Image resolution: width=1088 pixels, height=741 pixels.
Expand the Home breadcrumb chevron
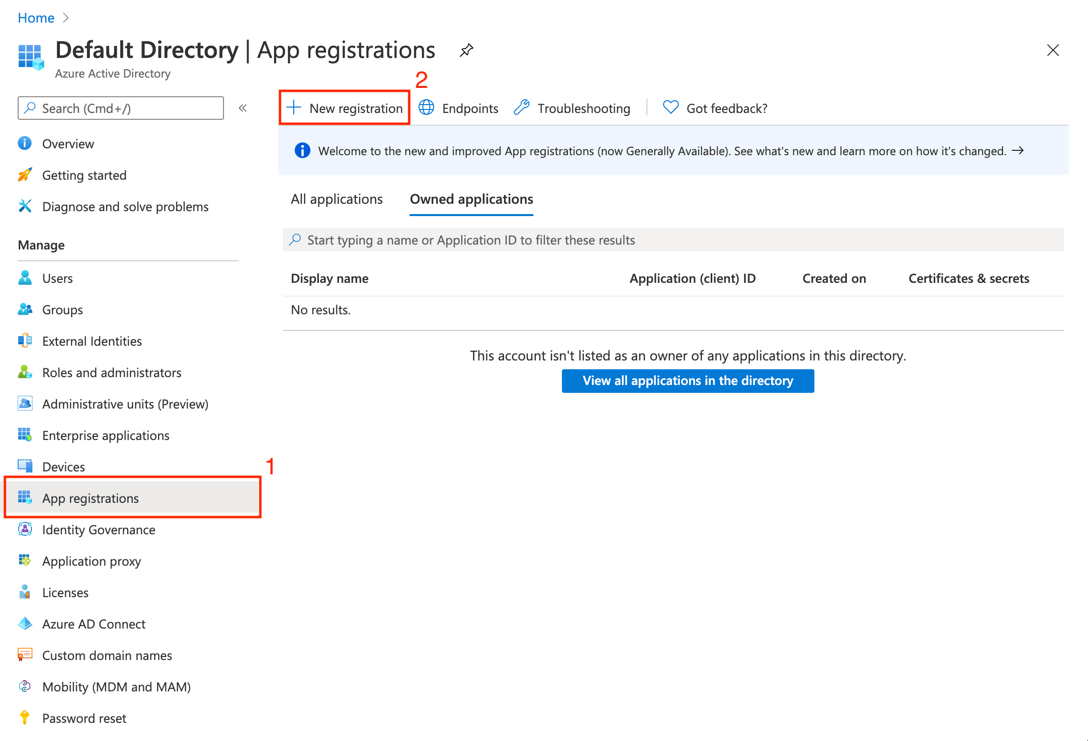point(66,18)
